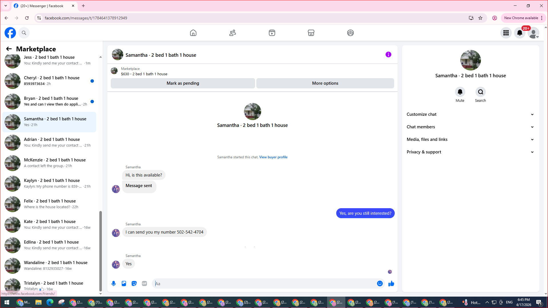The height and width of the screenshot is (308, 548).
Task: Bookmark this tab with the star icon
Action: click(480, 18)
